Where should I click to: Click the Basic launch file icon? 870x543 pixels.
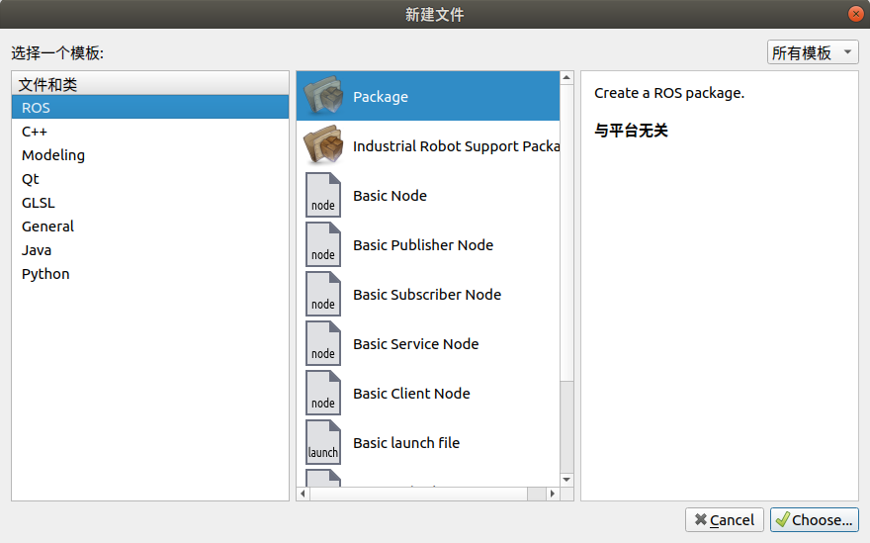click(323, 442)
